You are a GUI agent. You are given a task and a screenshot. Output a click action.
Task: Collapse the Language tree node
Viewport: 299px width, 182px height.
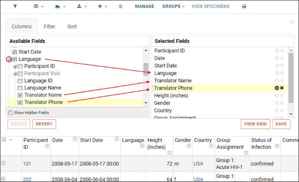coord(9,59)
